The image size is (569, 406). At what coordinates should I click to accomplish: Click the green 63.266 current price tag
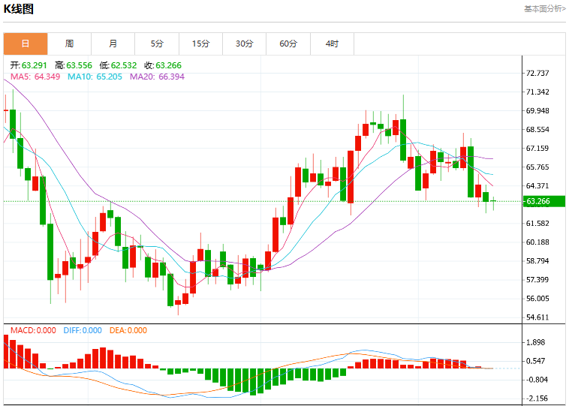pyautogui.click(x=544, y=201)
